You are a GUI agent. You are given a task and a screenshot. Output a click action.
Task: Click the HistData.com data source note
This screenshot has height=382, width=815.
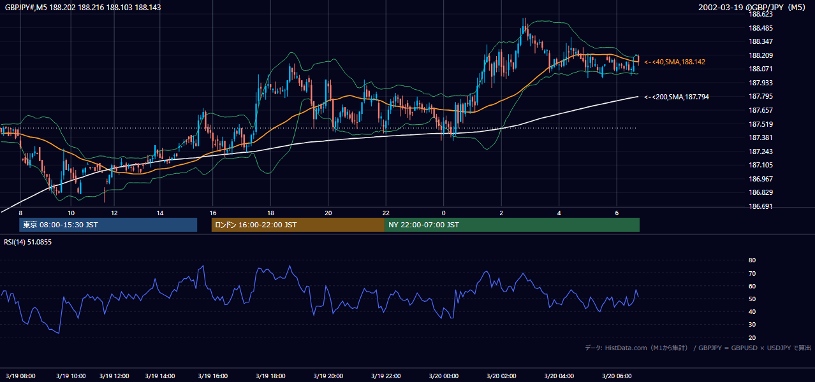pyautogui.click(x=698, y=348)
